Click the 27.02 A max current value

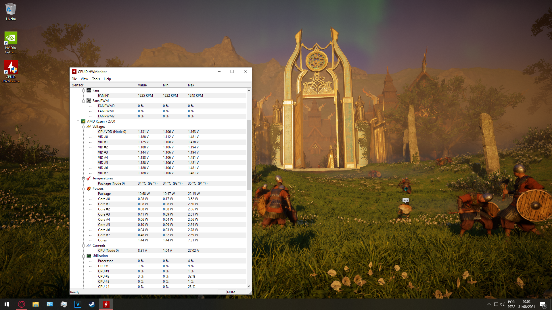[x=193, y=251]
